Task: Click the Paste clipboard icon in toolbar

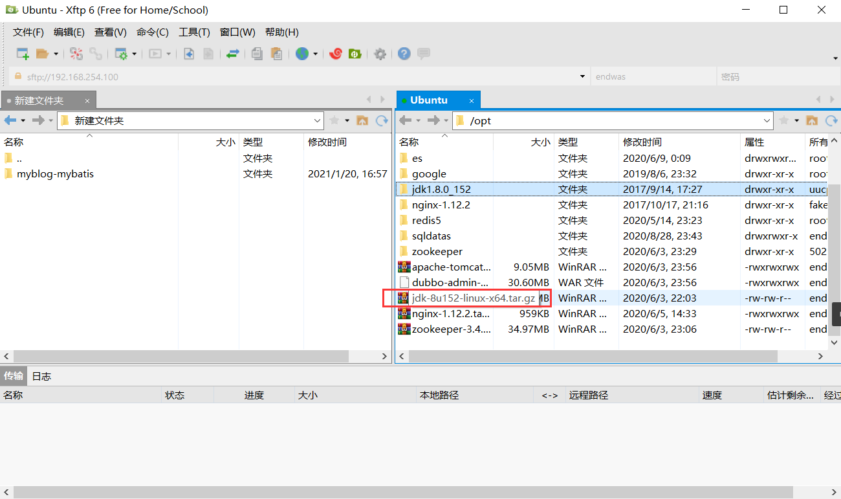Action: 276,54
